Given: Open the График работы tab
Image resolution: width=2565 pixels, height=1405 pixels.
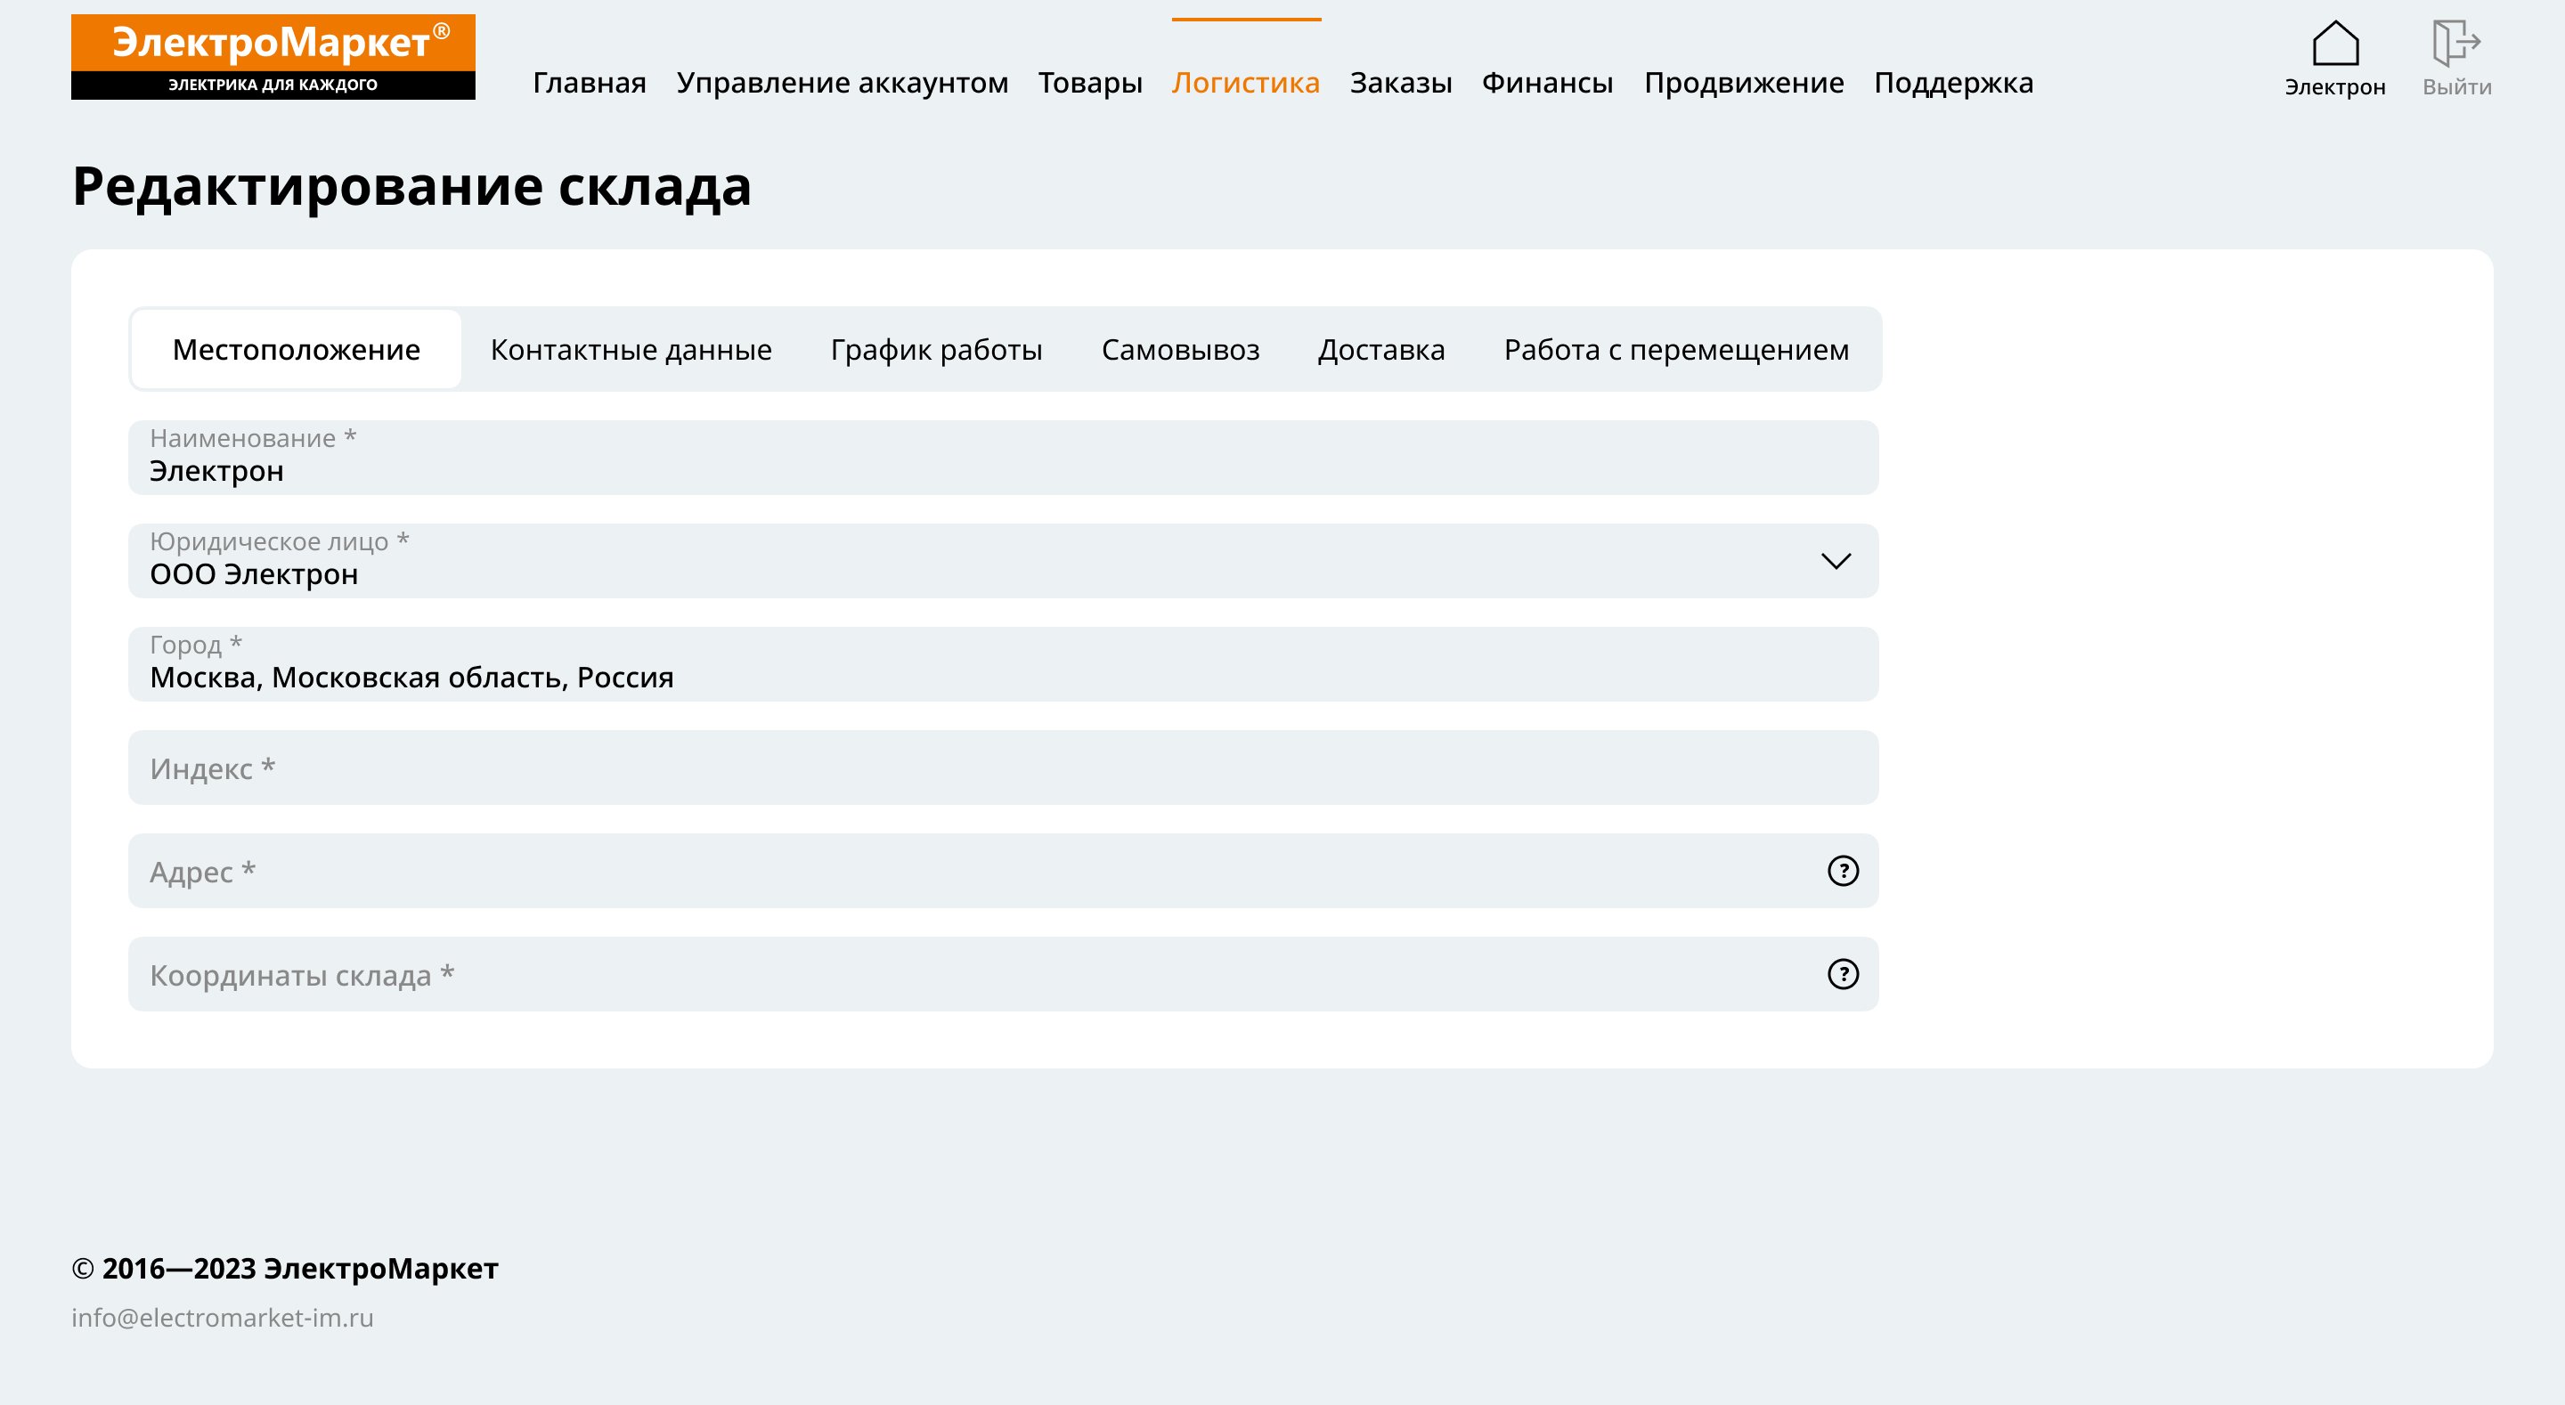Looking at the screenshot, I should pyautogui.click(x=936, y=350).
